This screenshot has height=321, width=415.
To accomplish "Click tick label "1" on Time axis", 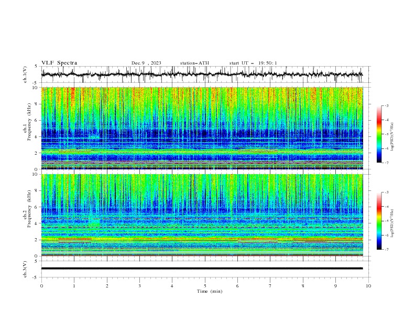I will pos(74,286).
